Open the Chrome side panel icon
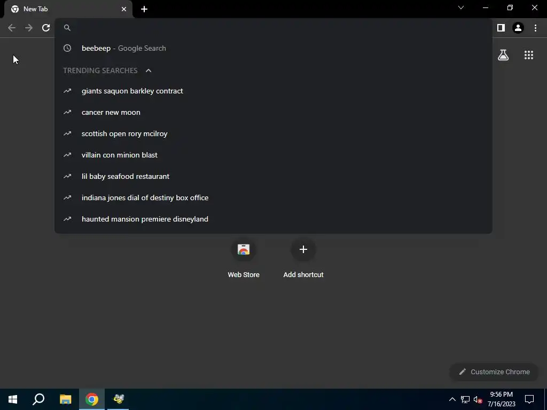This screenshot has height=410, width=547. pyautogui.click(x=501, y=28)
